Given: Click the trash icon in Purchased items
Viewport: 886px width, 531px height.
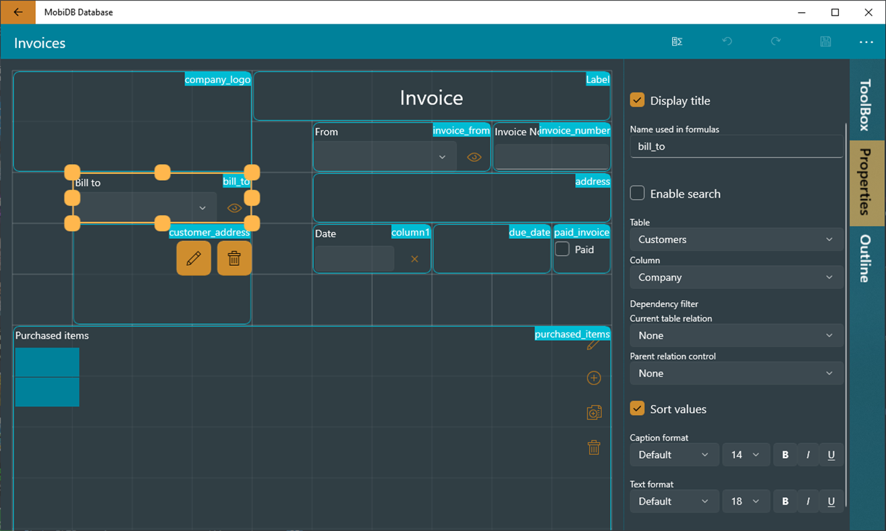Looking at the screenshot, I should 594,447.
